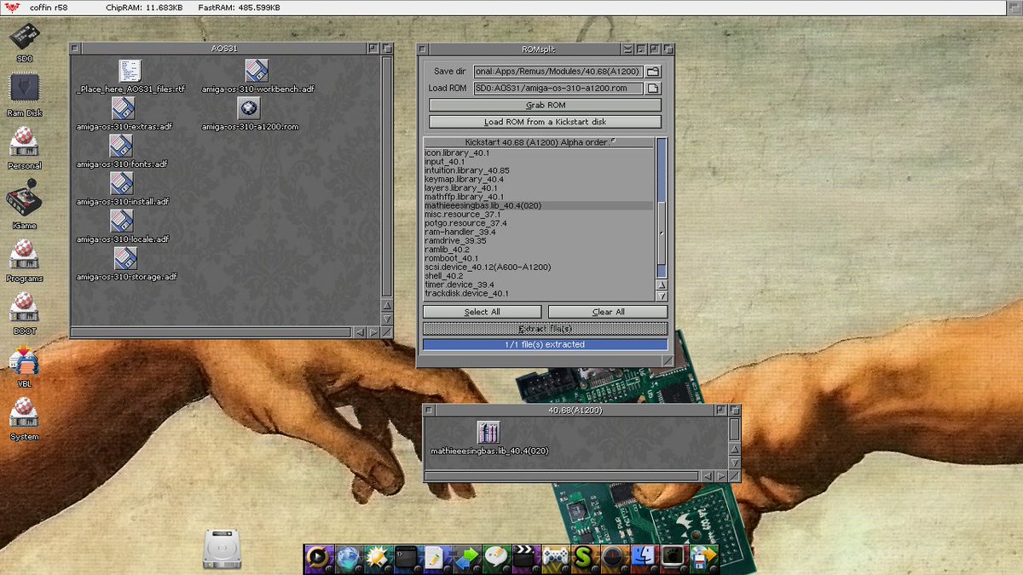Open the Personal drive desktop icon

(25, 141)
